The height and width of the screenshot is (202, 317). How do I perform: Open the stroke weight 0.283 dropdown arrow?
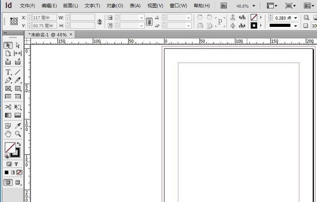[296, 18]
